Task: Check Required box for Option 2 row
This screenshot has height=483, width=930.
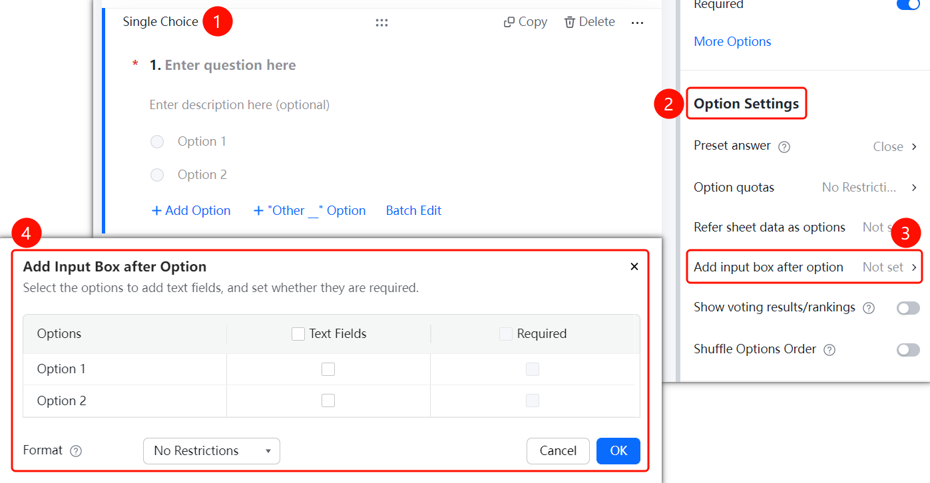Action: point(533,401)
